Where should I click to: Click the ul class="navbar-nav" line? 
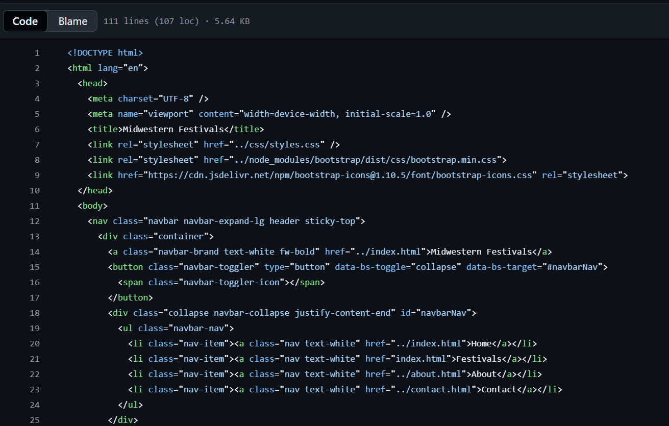(x=176, y=328)
